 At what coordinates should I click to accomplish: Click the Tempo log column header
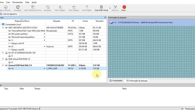click(x=37, y=89)
